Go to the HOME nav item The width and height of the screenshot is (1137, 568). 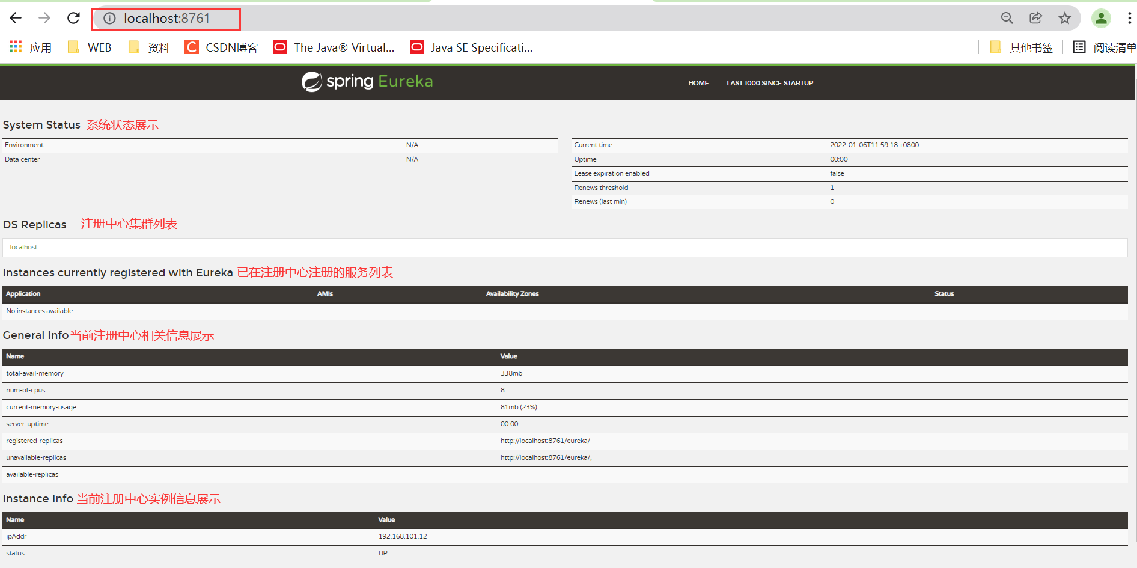[698, 83]
